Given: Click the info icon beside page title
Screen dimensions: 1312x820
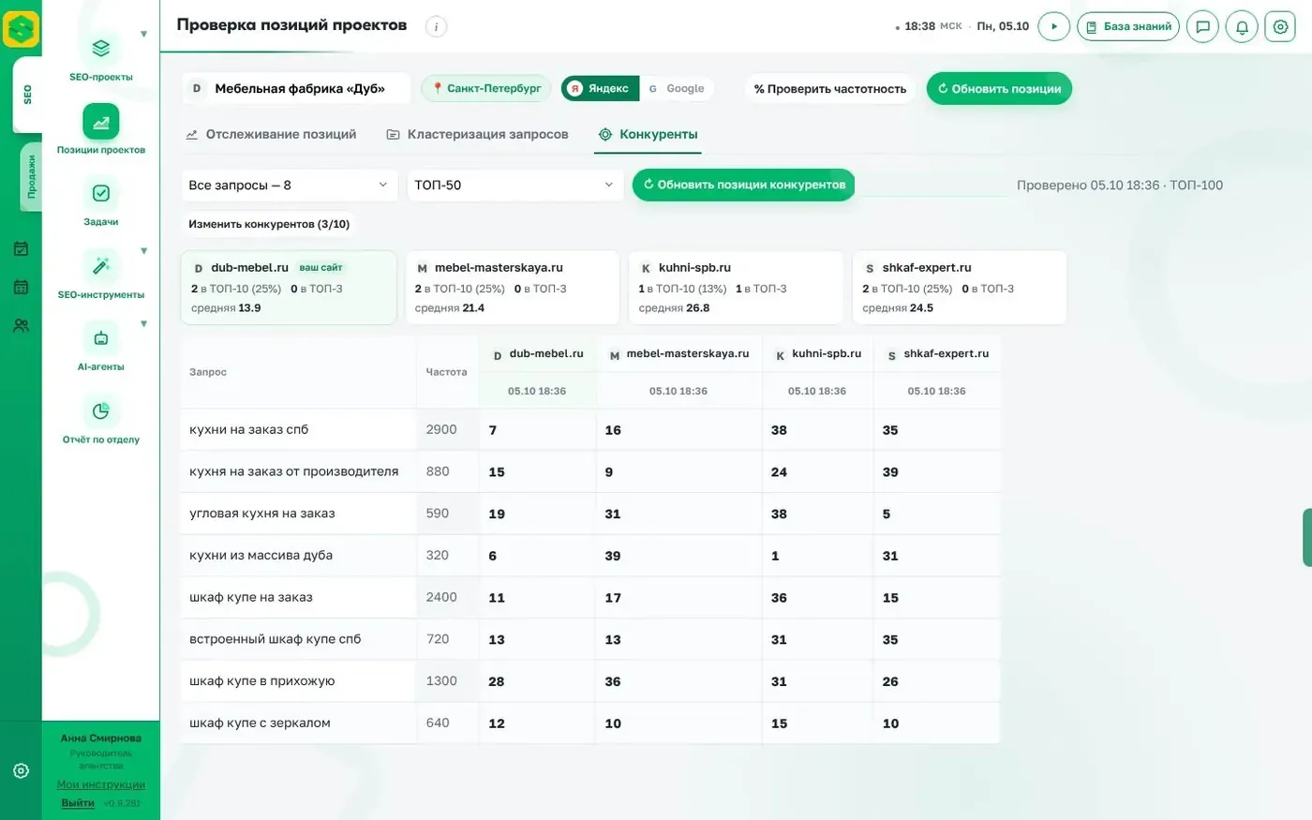Looking at the screenshot, I should coord(436,26).
